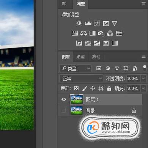Show the 背景 layer visibility box
Viewport: 148px width, 148px height.
pos(63,110)
